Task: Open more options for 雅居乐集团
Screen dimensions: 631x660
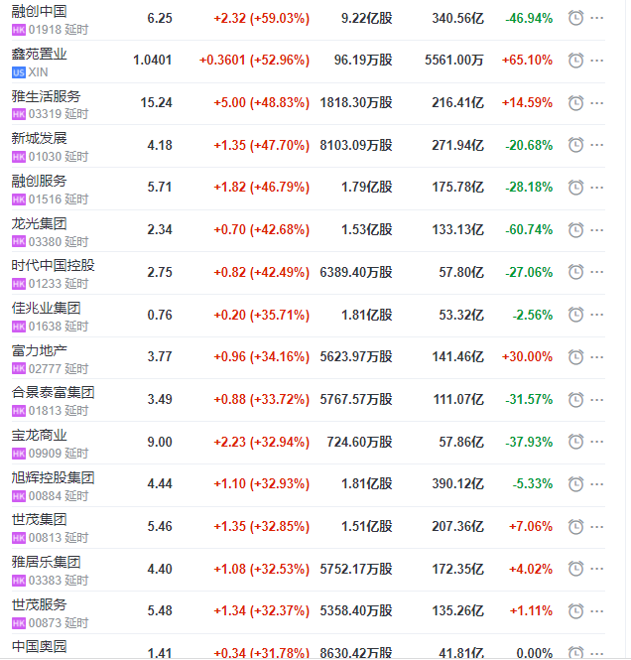Action: click(597, 569)
